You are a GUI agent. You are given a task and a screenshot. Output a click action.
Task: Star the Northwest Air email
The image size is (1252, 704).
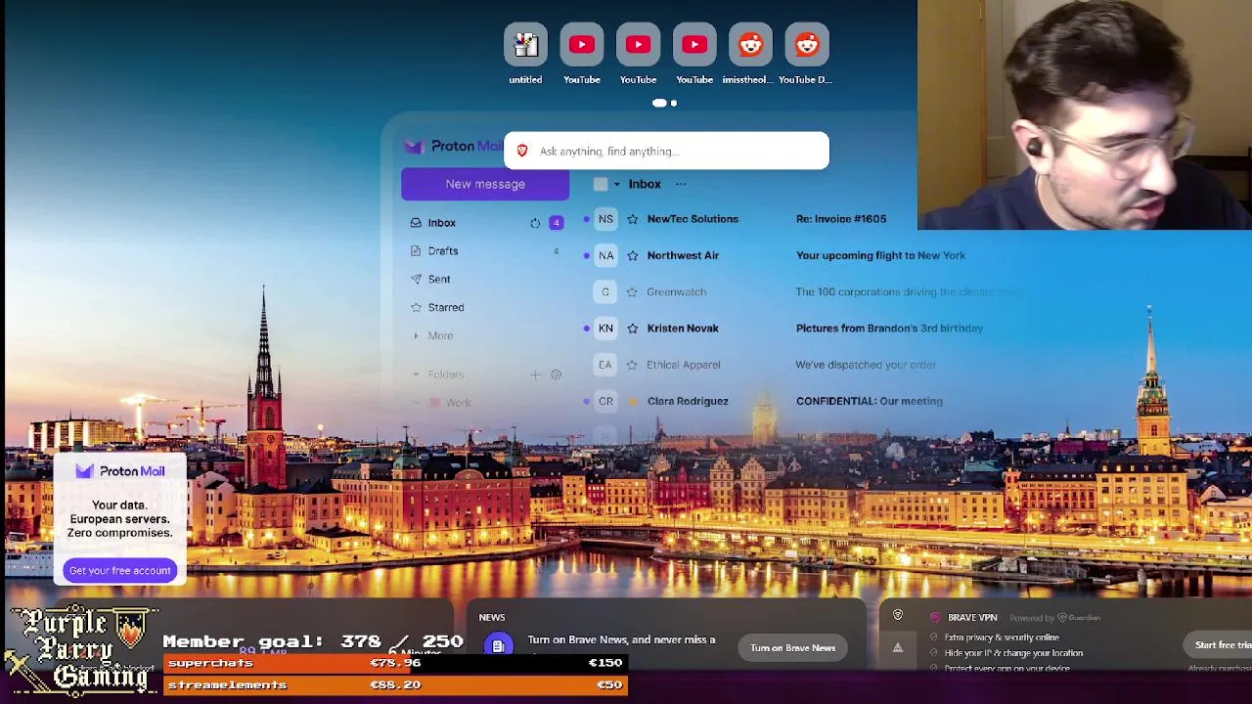[632, 255]
